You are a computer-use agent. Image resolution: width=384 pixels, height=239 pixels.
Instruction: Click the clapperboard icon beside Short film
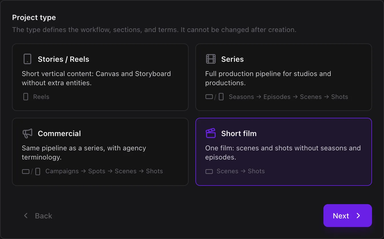(x=211, y=133)
